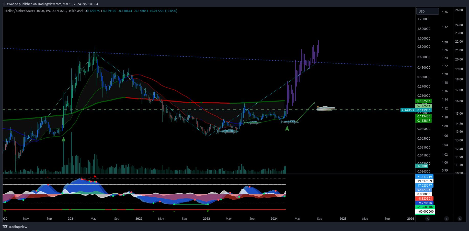Click the A scale button at bottom
This screenshot has height=231, width=469.
click(x=428, y=218)
